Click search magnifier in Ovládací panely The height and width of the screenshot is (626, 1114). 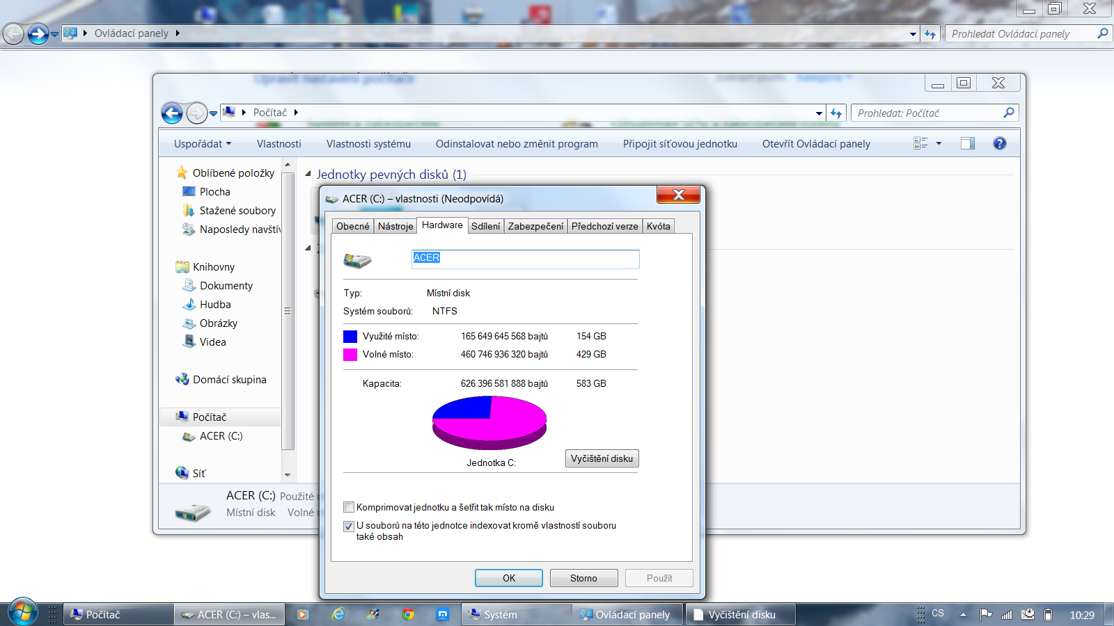tap(1102, 33)
